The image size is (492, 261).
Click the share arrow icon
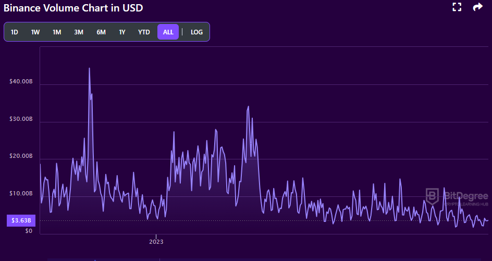477,7
